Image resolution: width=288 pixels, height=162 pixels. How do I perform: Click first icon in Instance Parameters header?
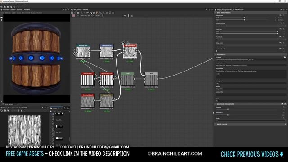(282, 104)
